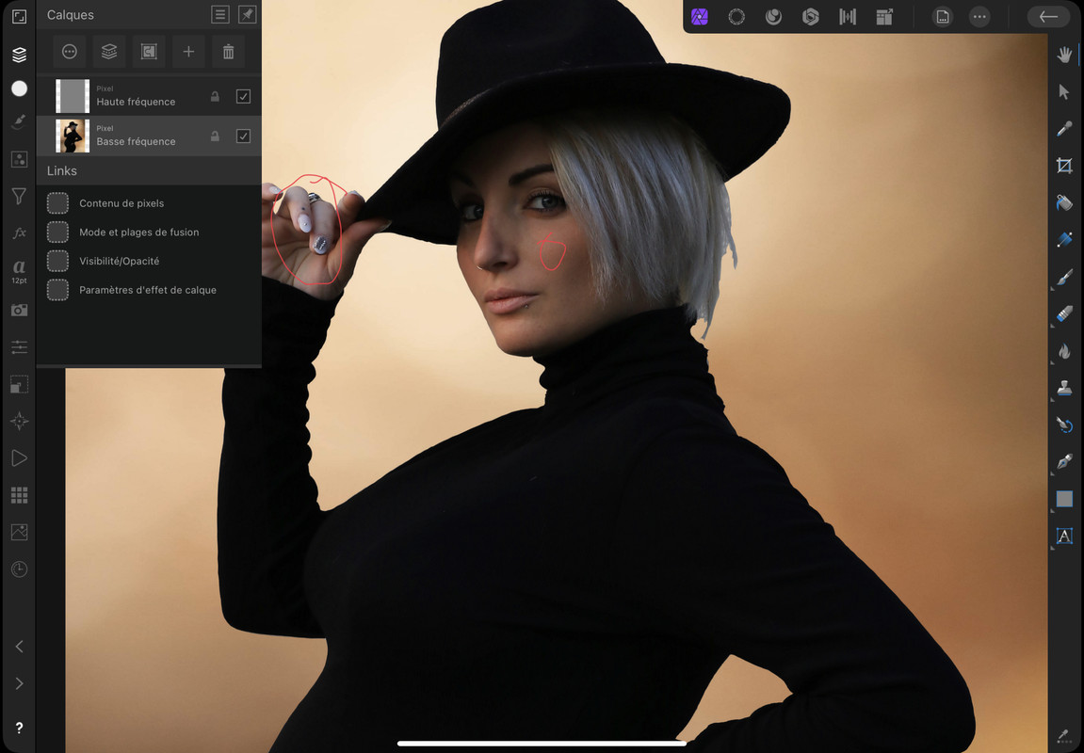Open the Stock studio camera icon

point(20,311)
